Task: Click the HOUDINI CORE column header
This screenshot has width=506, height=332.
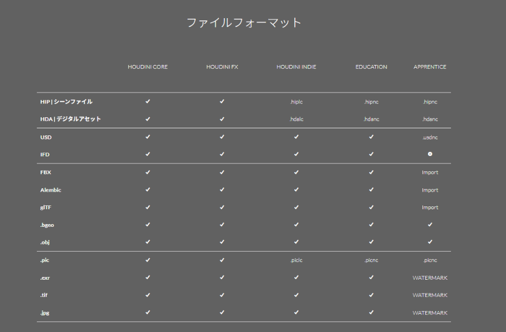Action: 147,67
